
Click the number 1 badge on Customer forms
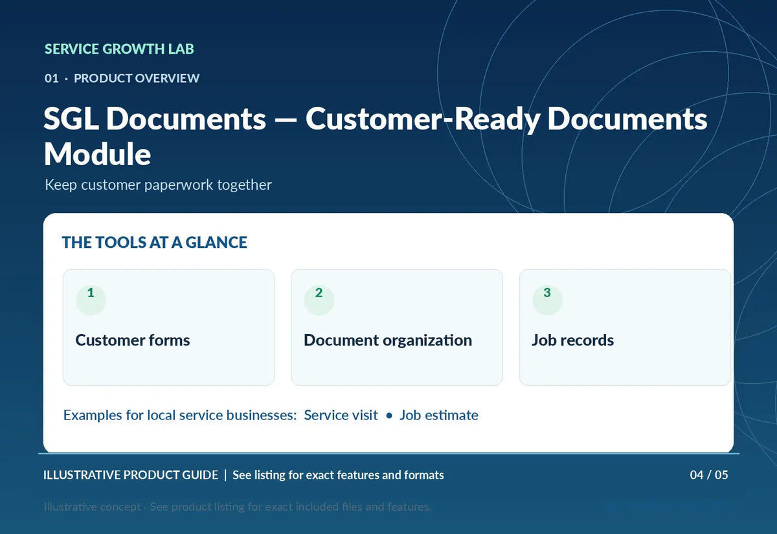[x=91, y=300]
